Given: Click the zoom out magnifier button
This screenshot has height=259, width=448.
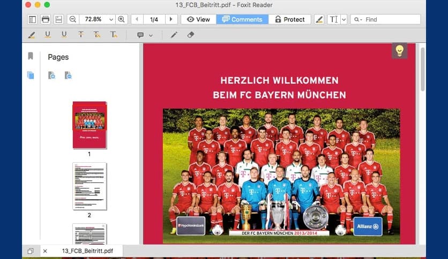Looking at the screenshot, I should pyautogui.click(x=72, y=19).
